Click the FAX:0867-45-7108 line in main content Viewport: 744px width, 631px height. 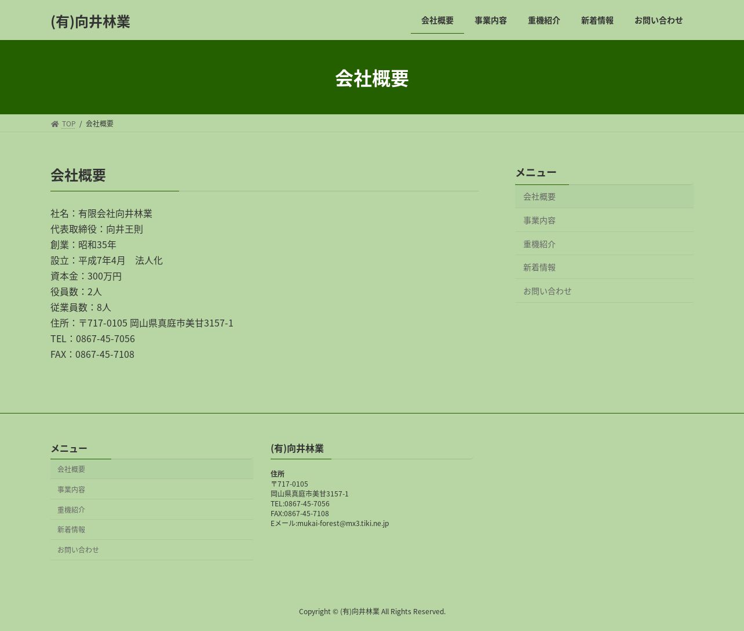[92, 354]
